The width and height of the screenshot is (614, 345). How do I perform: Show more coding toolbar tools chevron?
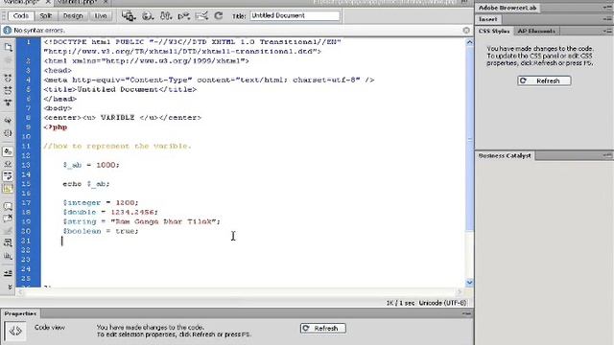[x=10, y=287]
